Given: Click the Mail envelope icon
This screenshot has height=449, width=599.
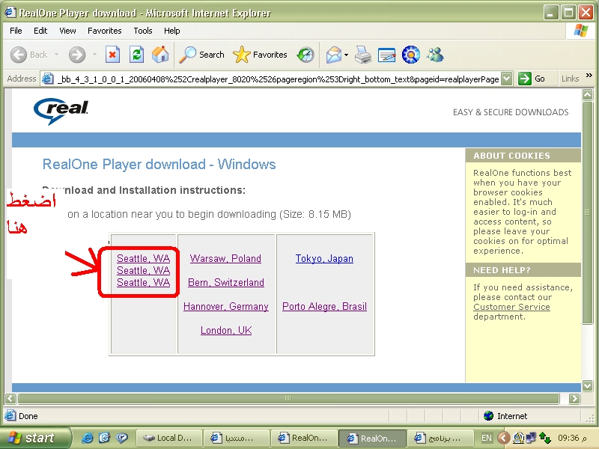Looking at the screenshot, I should pyautogui.click(x=333, y=55).
